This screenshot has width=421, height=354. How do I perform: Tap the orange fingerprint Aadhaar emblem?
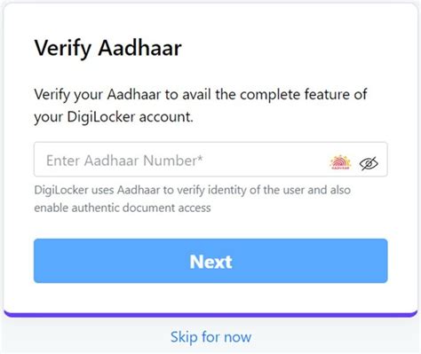[340, 162]
